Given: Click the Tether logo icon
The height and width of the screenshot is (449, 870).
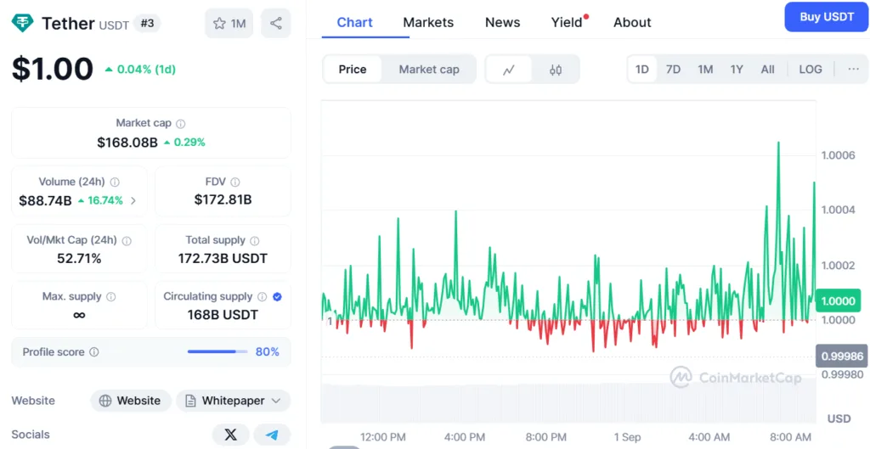Looking at the screenshot, I should coord(23,23).
